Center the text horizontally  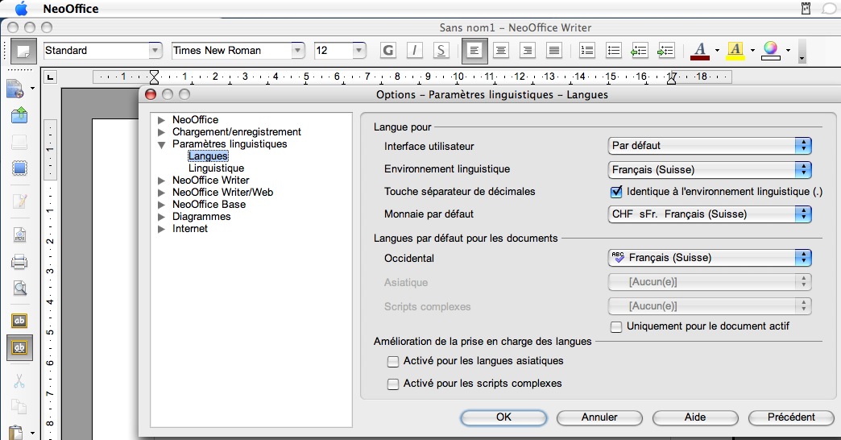click(501, 51)
